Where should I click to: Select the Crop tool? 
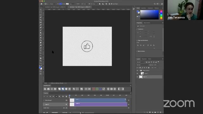tap(41, 20)
